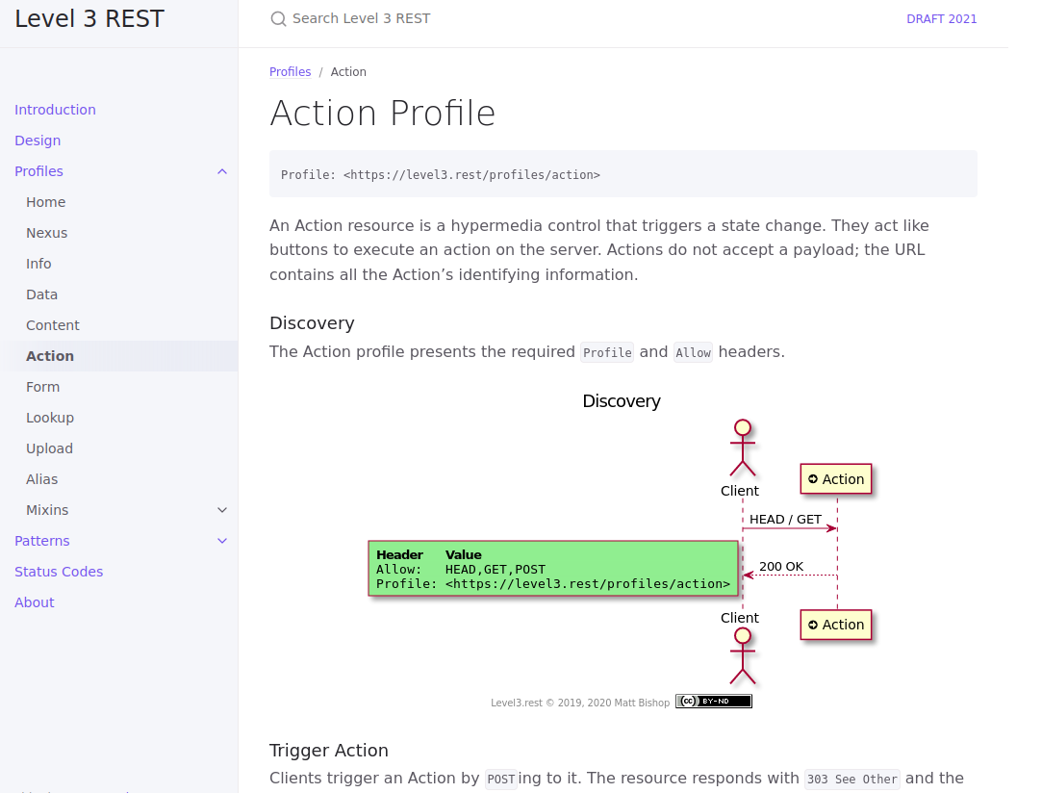The image size is (1042, 793).
Task: Click the upper Action node in diagram
Action: pos(836,479)
